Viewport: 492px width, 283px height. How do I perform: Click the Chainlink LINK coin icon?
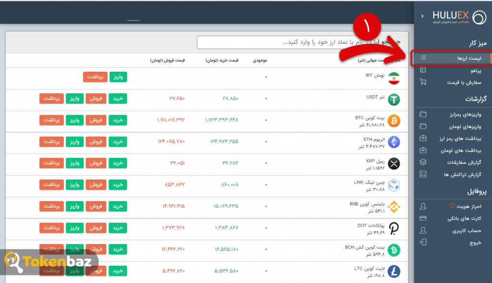point(394,185)
